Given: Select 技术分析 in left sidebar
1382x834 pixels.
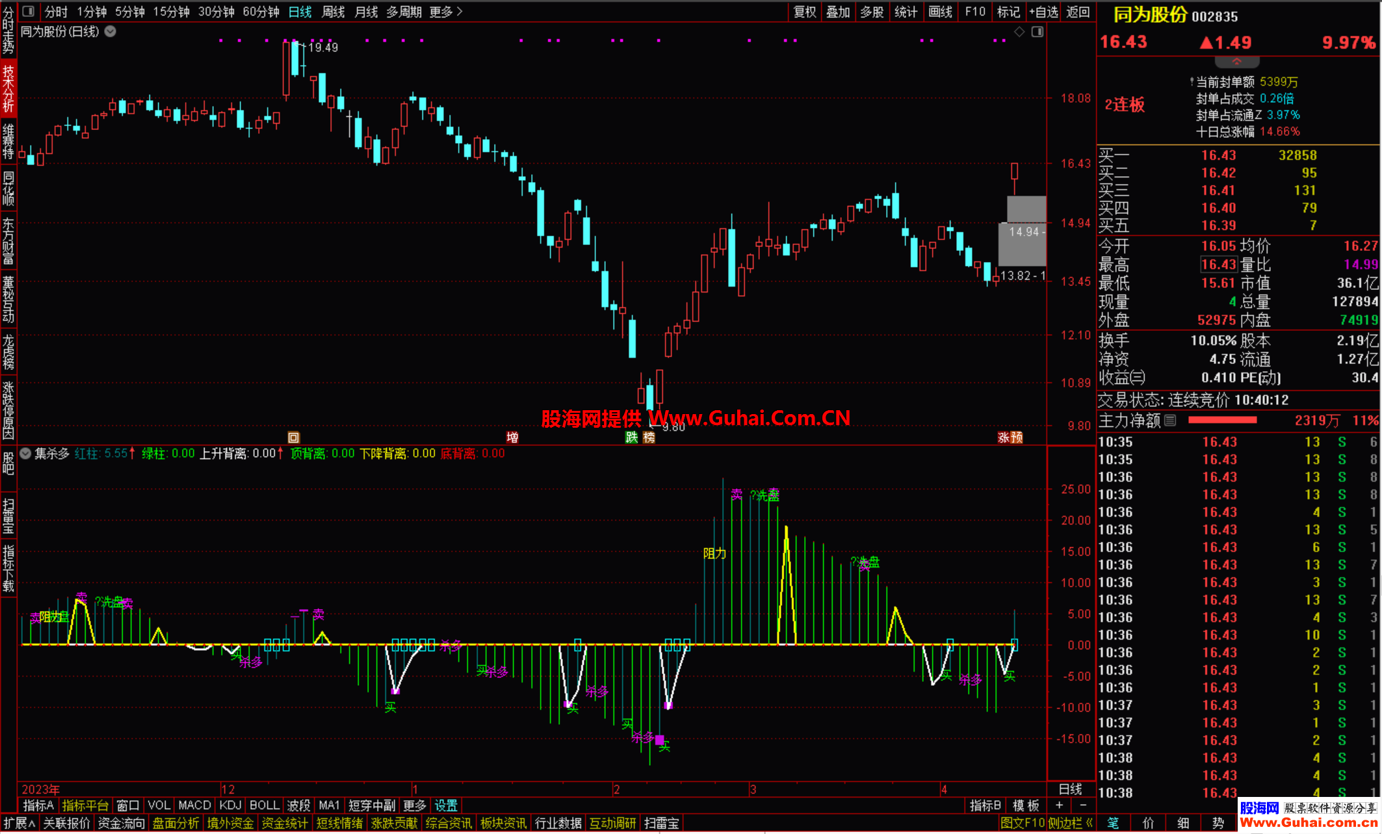Looking at the screenshot, I should (x=8, y=89).
